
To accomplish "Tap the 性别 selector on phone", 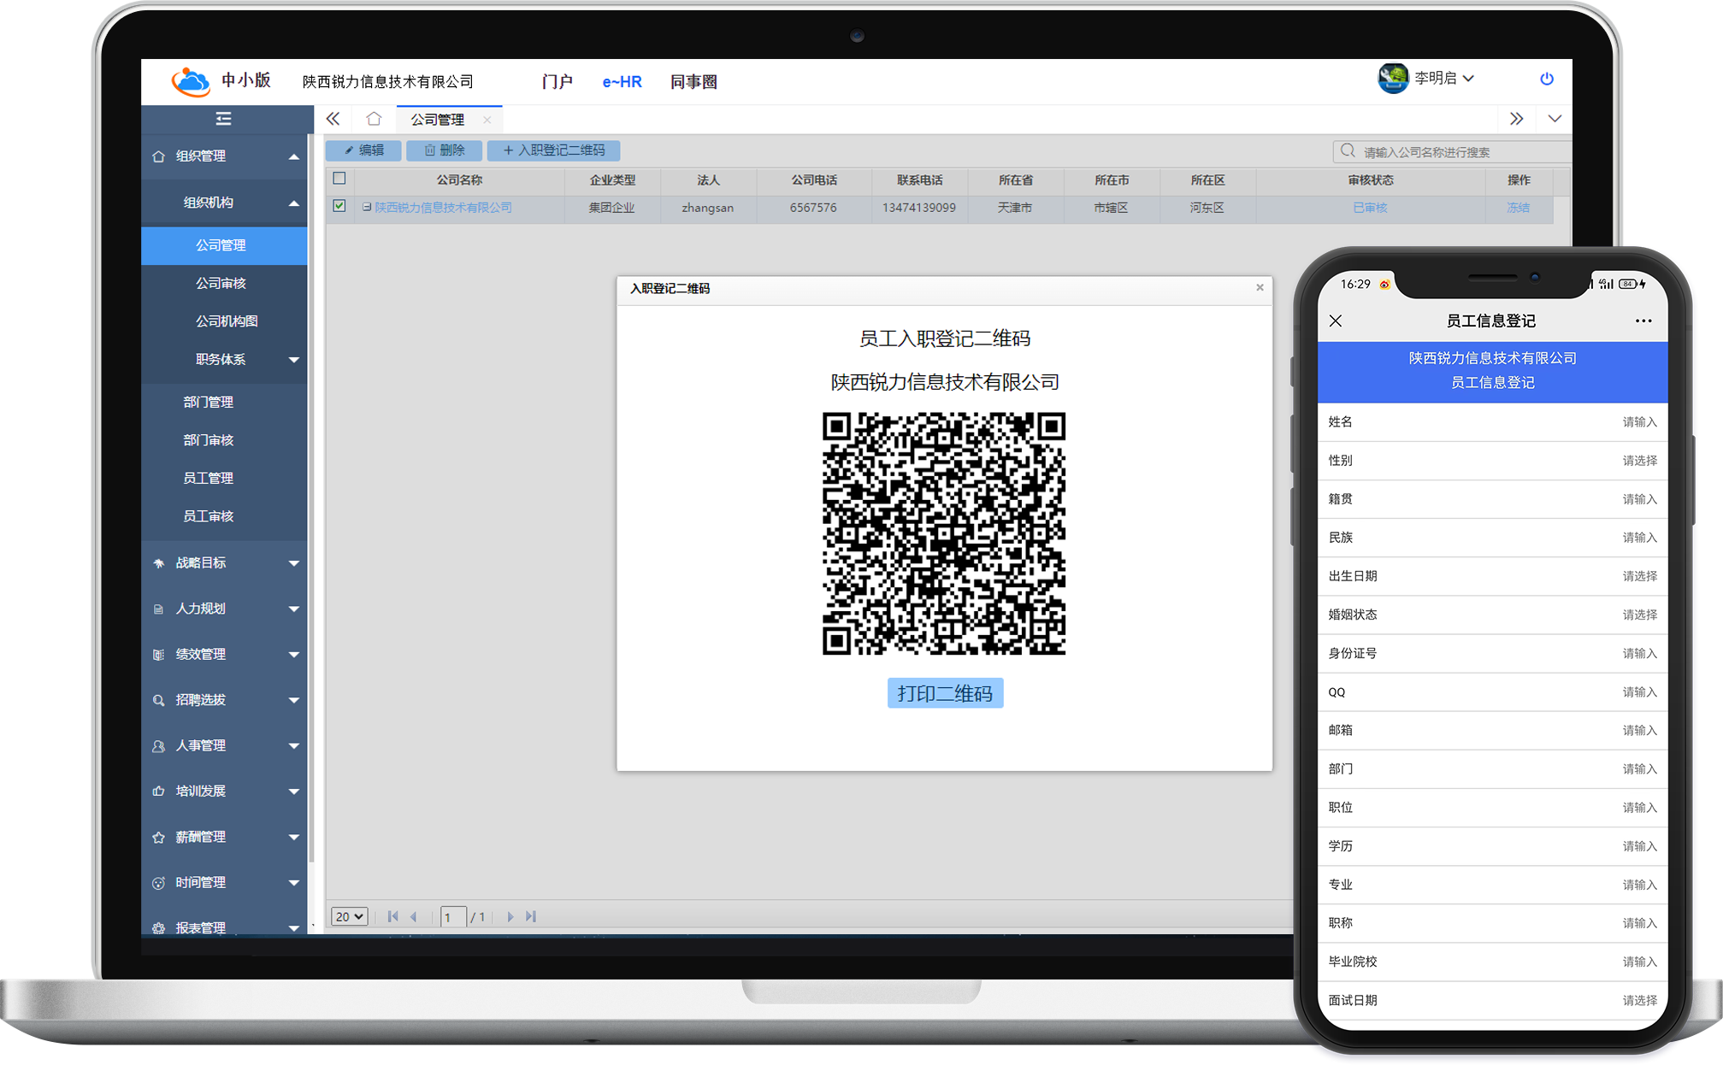I will pyautogui.click(x=1492, y=461).
